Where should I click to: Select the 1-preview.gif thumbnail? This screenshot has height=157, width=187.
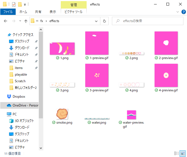pos(97,43)
